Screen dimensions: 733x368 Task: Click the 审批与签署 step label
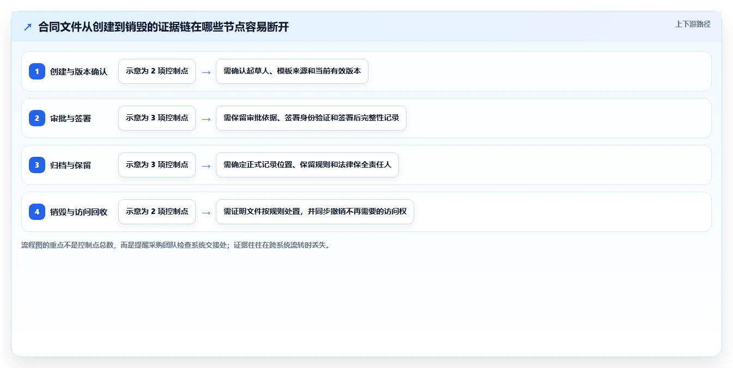70,118
